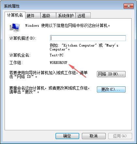This screenshot has width=137, height=144.
Task: Go to the 系统保护 tab
Action: (x=66, y=16)
